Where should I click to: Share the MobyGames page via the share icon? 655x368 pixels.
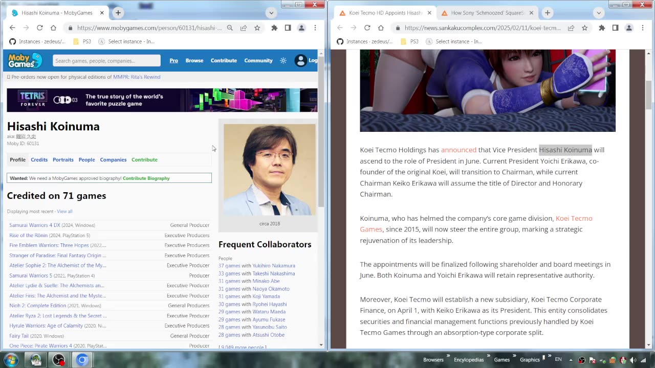(244, 28)
